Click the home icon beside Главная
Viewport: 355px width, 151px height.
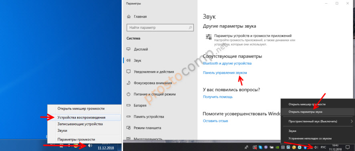pyautogui.click(x=129, y=16)
